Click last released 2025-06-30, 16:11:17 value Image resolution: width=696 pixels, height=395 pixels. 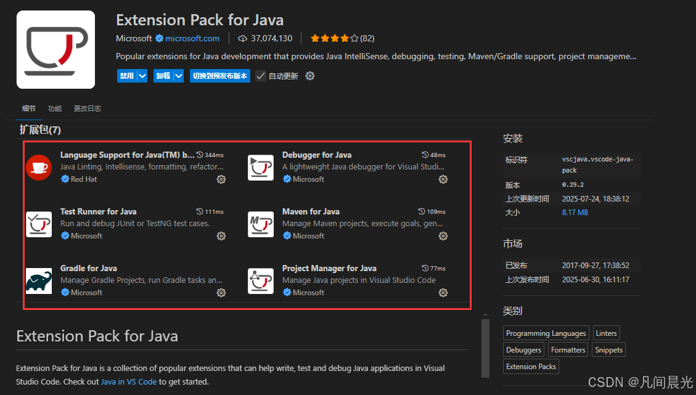coord(596,280)
